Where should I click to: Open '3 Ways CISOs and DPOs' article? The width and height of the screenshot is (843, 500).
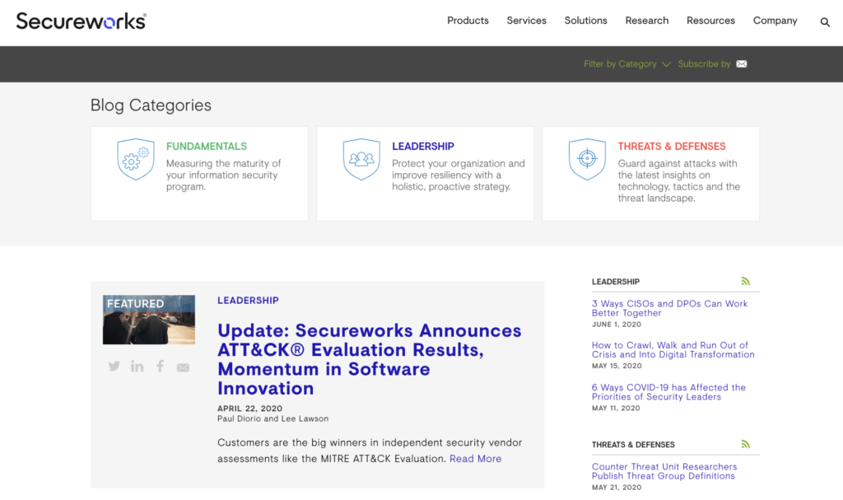669,308
